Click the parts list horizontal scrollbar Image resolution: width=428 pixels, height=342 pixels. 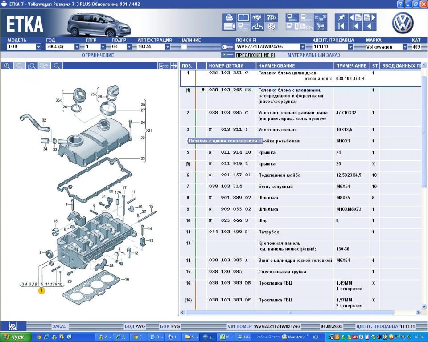[289, 313]
